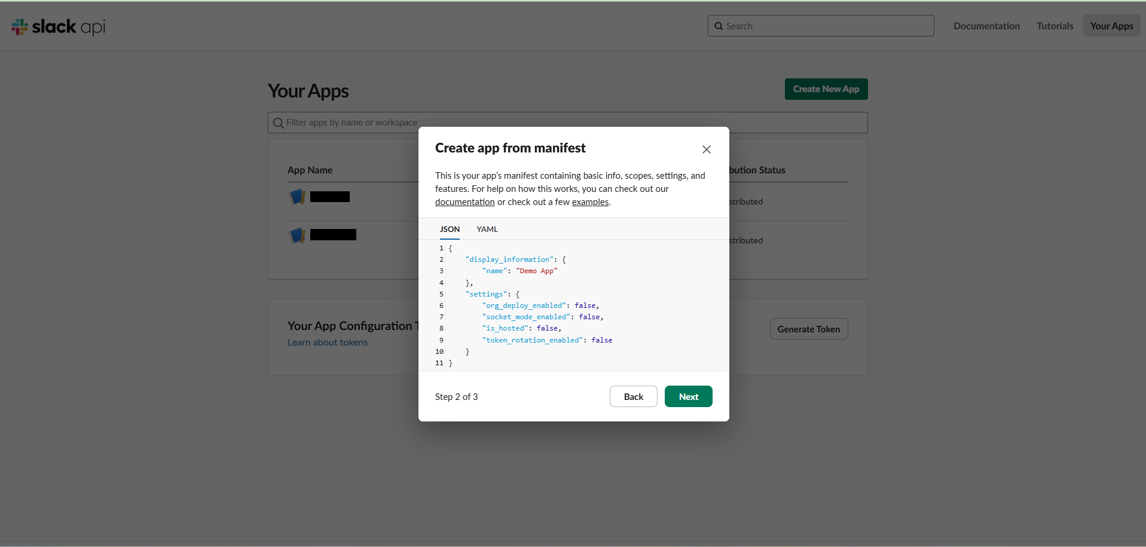
Task: Switch to the YAML tab
Action: point(487,229)
